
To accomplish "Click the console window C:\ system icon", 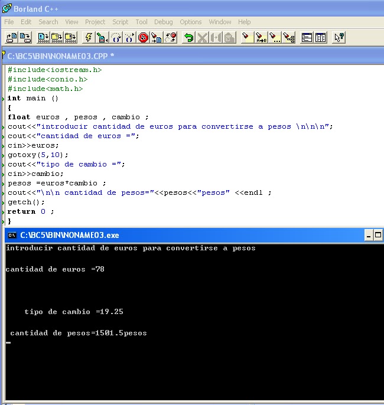I will click(12, 236).
